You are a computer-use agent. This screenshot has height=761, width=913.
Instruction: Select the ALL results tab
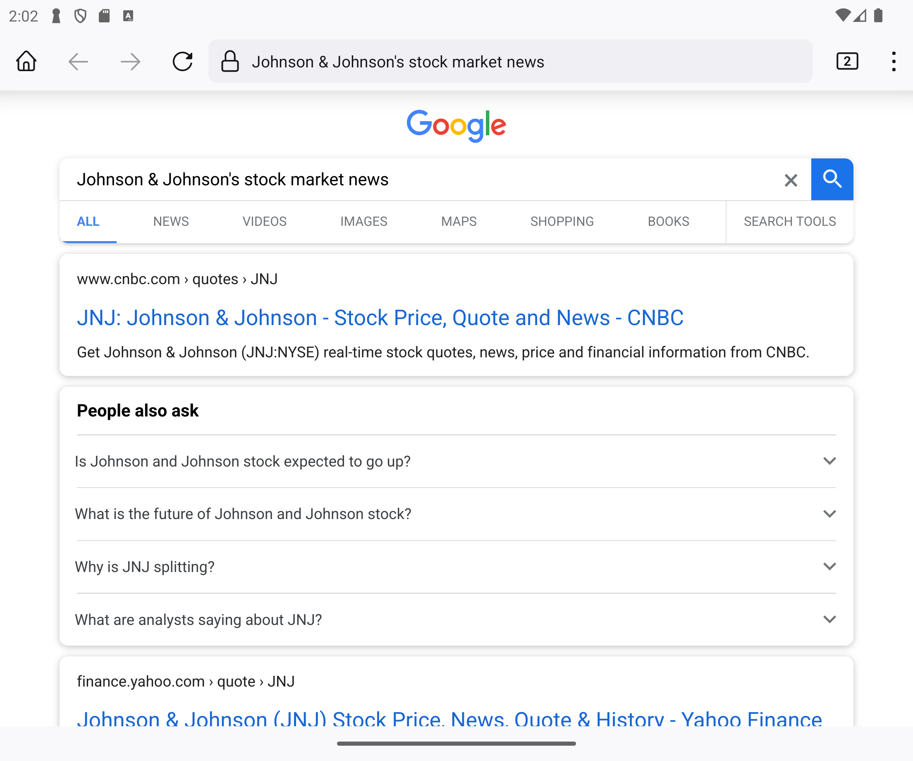pyautogui.click(x=88, y=222)
